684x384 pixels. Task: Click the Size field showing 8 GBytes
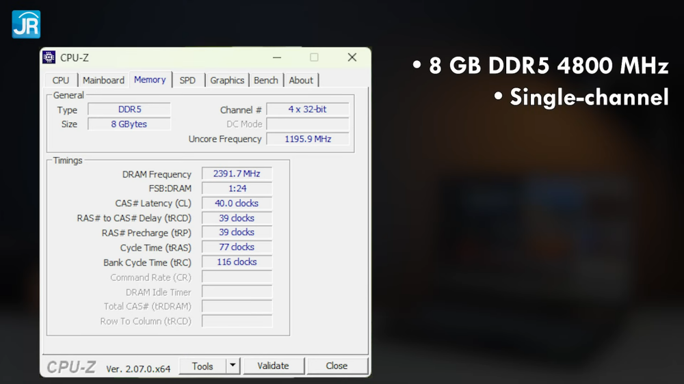(129, 124)
